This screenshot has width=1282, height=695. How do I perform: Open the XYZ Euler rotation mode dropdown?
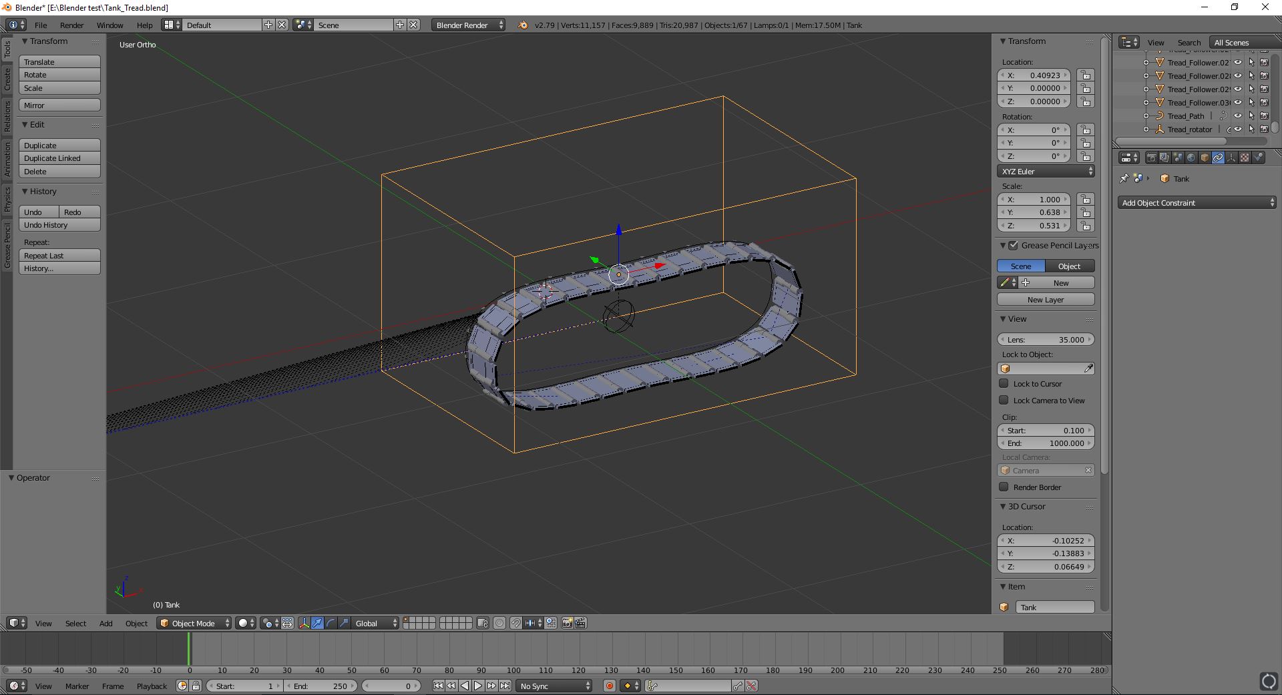tap(1046, 172)
